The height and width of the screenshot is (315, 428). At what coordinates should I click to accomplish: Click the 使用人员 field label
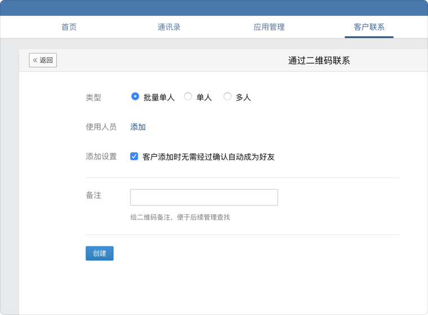coord(101,127)
